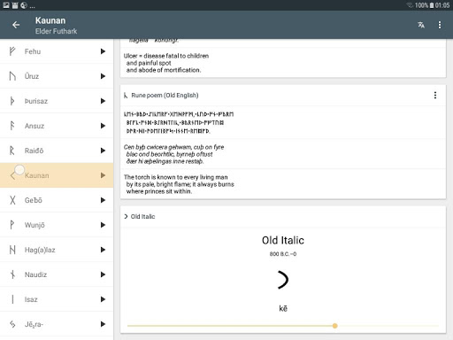Viewport: 453px width, 340px height.
Task: Click the large Old Italic character glyph
Action: tap(283, 280)
